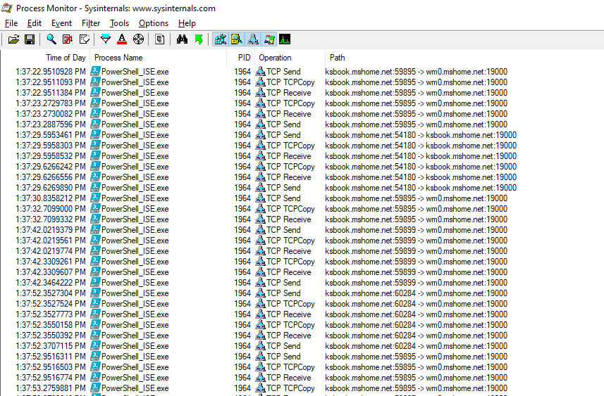
Task: Click the PID cell of row 1:37:42.0219774 PM
Action: 242,251
